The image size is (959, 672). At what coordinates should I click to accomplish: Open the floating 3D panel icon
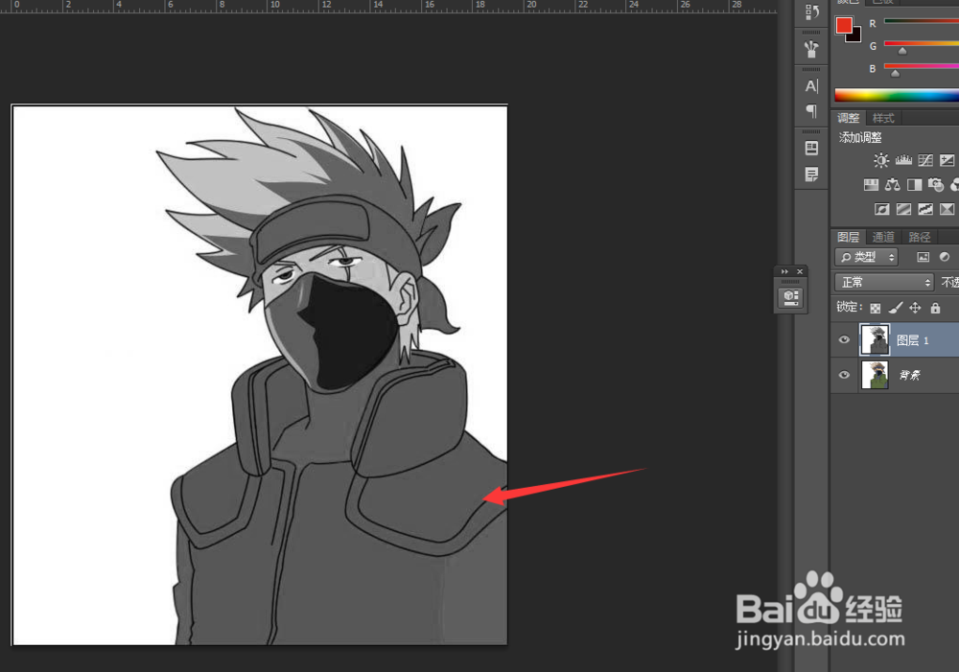[791, 297]
